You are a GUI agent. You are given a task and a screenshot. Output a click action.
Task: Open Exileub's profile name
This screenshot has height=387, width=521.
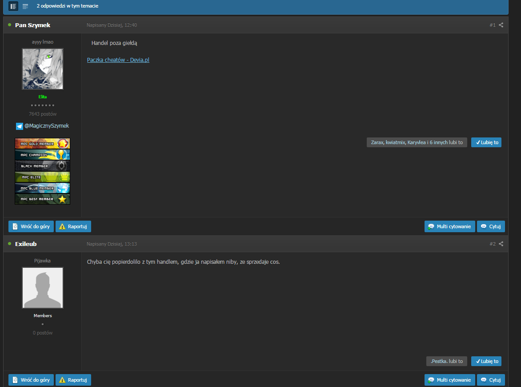pyautogui.click(x=26, y=244)
